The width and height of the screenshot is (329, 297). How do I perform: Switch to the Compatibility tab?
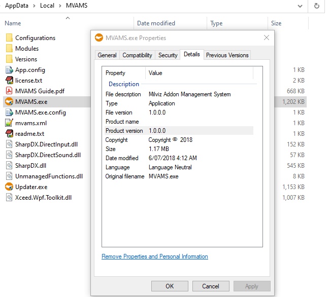[137, 55]
